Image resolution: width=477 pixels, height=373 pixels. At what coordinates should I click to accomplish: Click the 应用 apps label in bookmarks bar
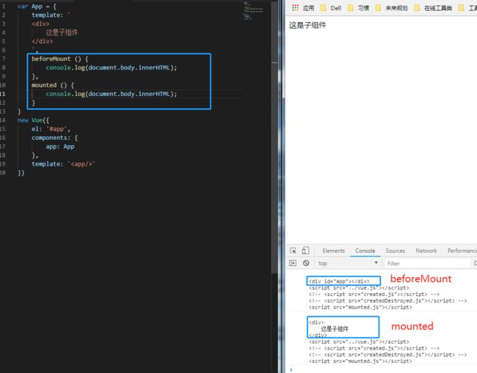pyautogui.click(x=308, y=8)
